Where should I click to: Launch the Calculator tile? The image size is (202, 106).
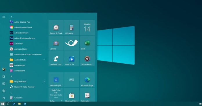pyautogui.click(x=72, y=28)
